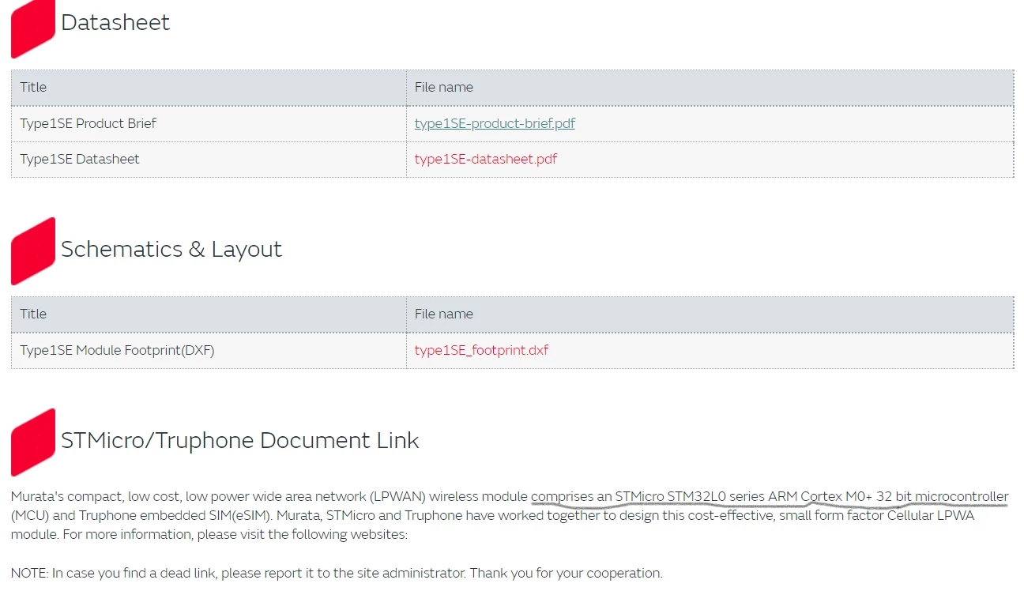Select the Type1SE Datasheet title cell

pyautogui.click(x=209, y=159)
